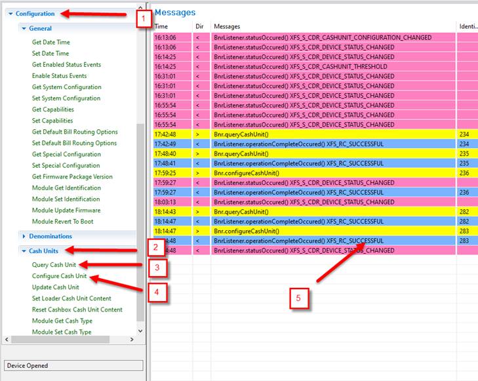Click the Dir column header
This screenshot has height=381, width=478.
point(199,26)
